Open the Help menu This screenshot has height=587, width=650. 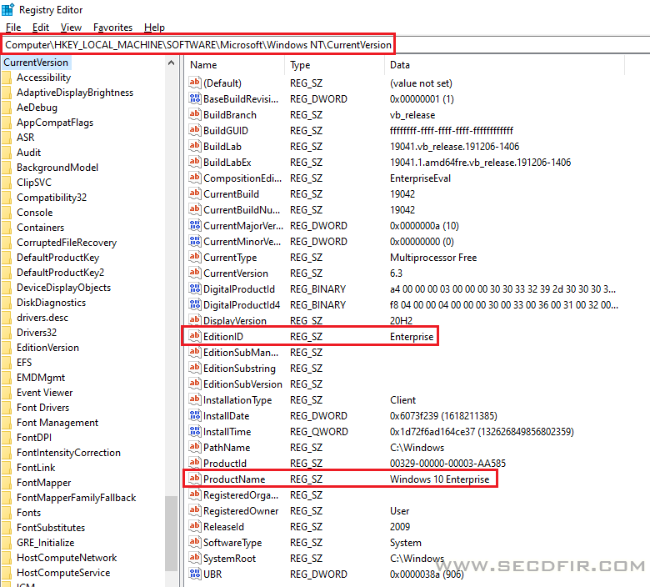(x=154, y=28)
